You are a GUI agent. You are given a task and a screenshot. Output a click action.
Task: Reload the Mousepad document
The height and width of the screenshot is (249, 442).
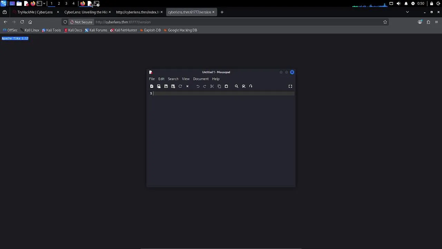pos(180,86)
